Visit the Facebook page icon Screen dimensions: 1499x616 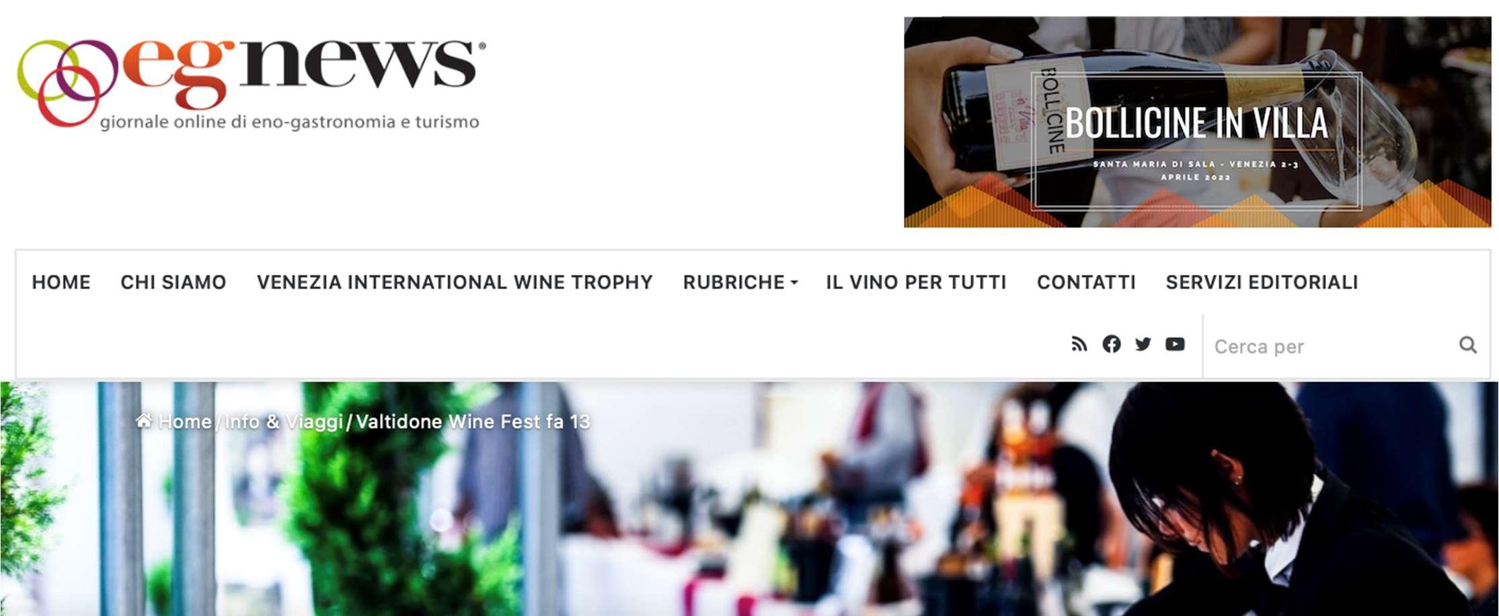coord(1112,344)
